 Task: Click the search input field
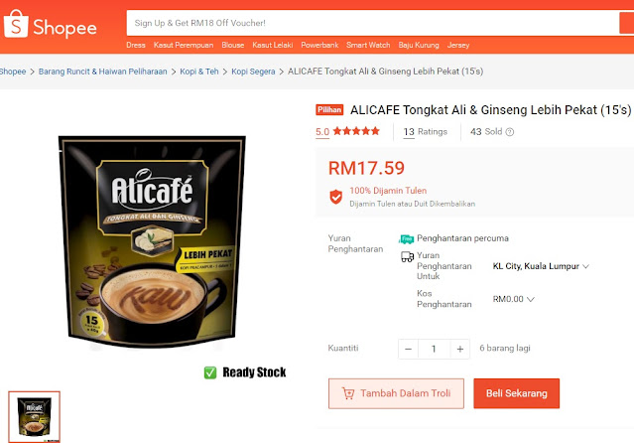click(373, 23)
